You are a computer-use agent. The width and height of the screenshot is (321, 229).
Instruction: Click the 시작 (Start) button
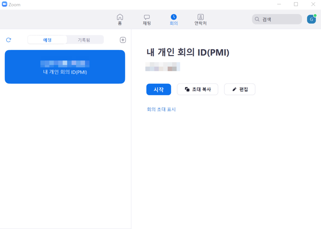159,89
